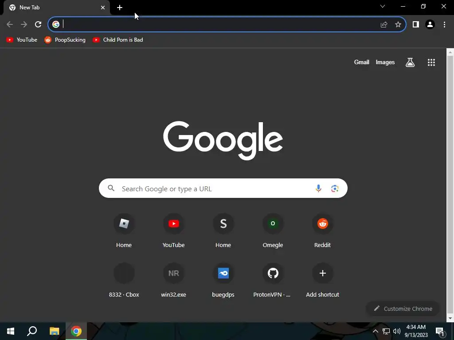This screenshot has height=340, width=454.
Task: Open the 8332 · Cbox shortcut
Action: pos(124,280)
